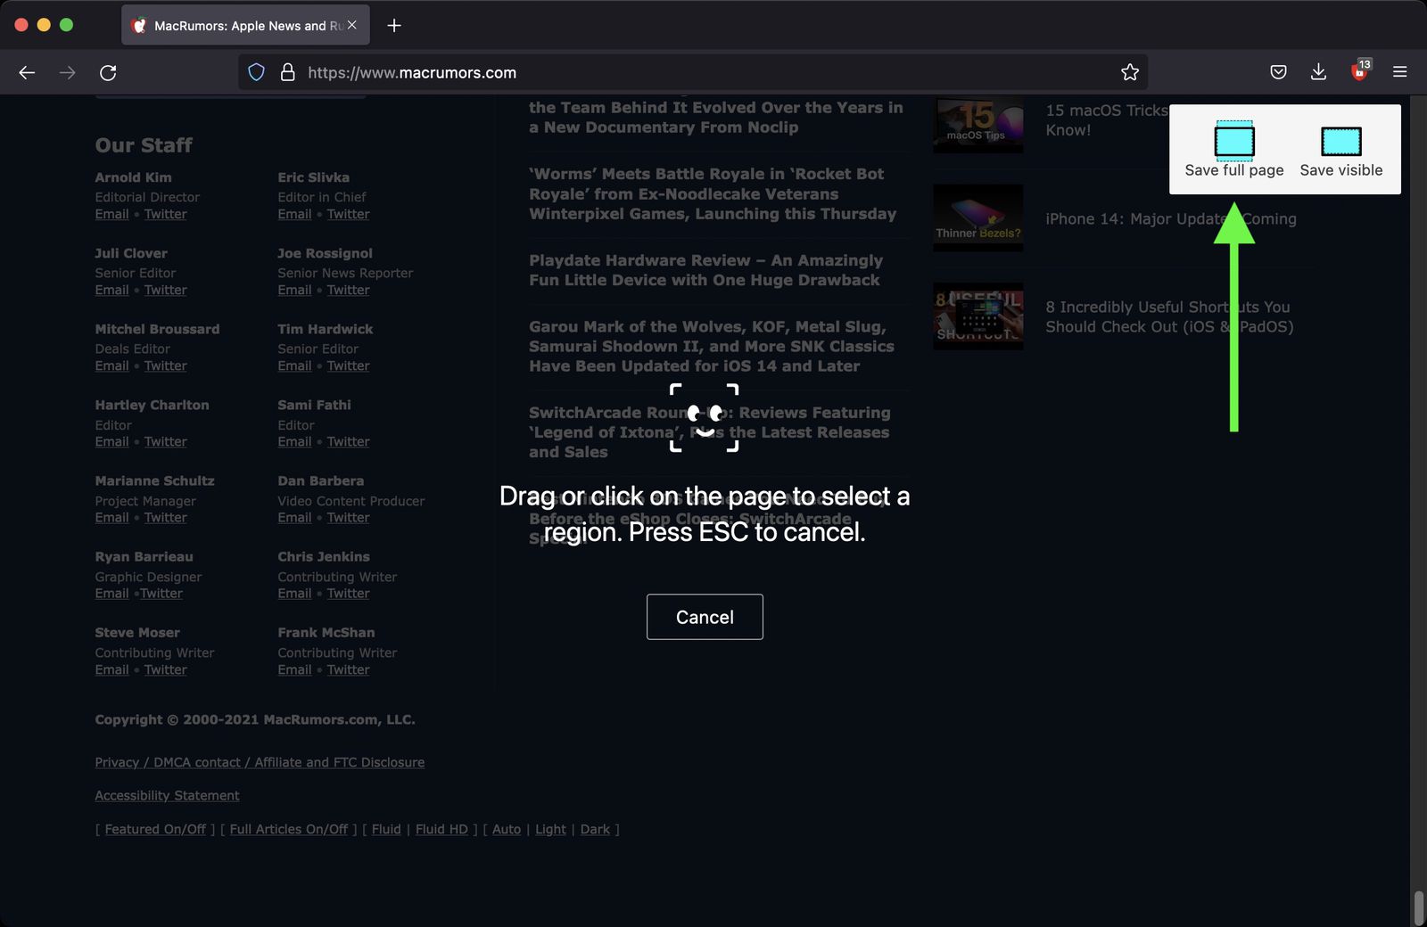Expand the new tab plus button
Viewport: 1427px width, 927px height.
point(393,25)
